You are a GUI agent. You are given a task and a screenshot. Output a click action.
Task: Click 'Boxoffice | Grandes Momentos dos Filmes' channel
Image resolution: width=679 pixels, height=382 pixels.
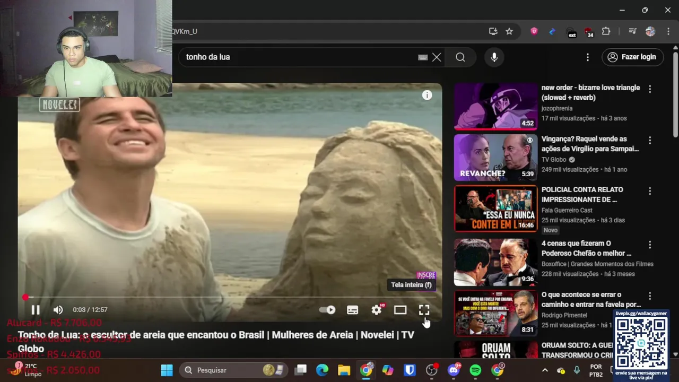click(x=597, y=264)
